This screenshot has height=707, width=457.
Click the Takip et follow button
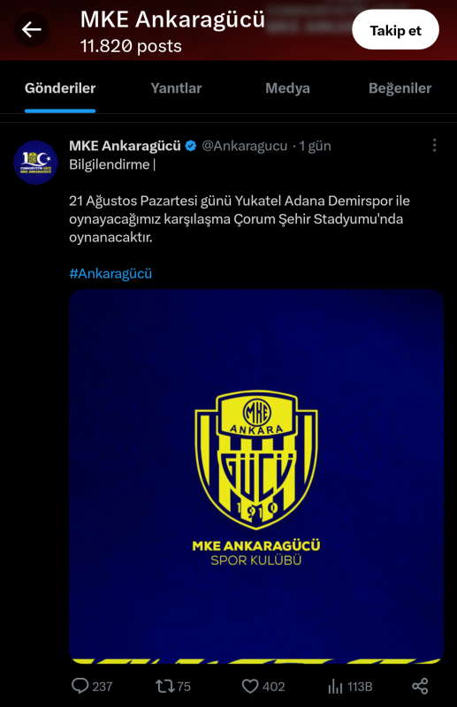[395, 30]
